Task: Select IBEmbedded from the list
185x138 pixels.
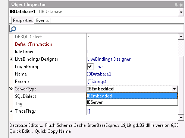Action: tap(132, 96)
